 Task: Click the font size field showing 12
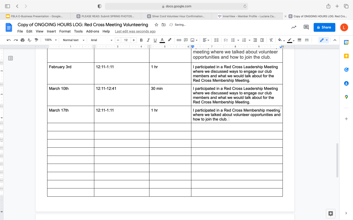tap(126, 40)
